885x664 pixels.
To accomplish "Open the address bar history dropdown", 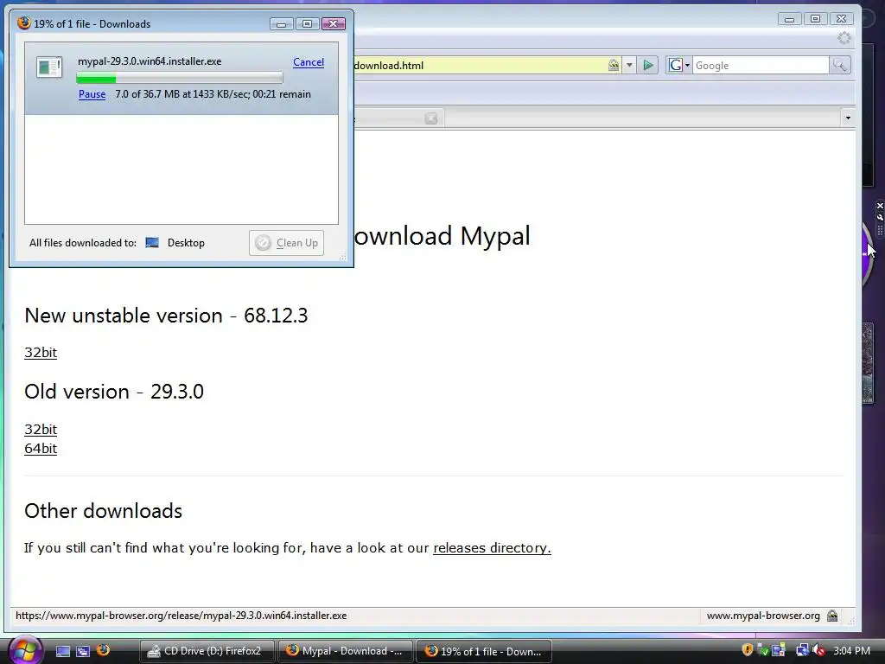I will tap(629, 66).
